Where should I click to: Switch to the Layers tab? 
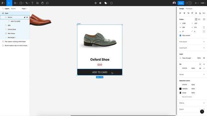point(7,9)
